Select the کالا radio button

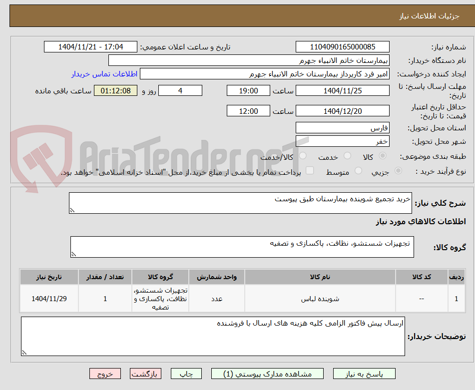383,156
